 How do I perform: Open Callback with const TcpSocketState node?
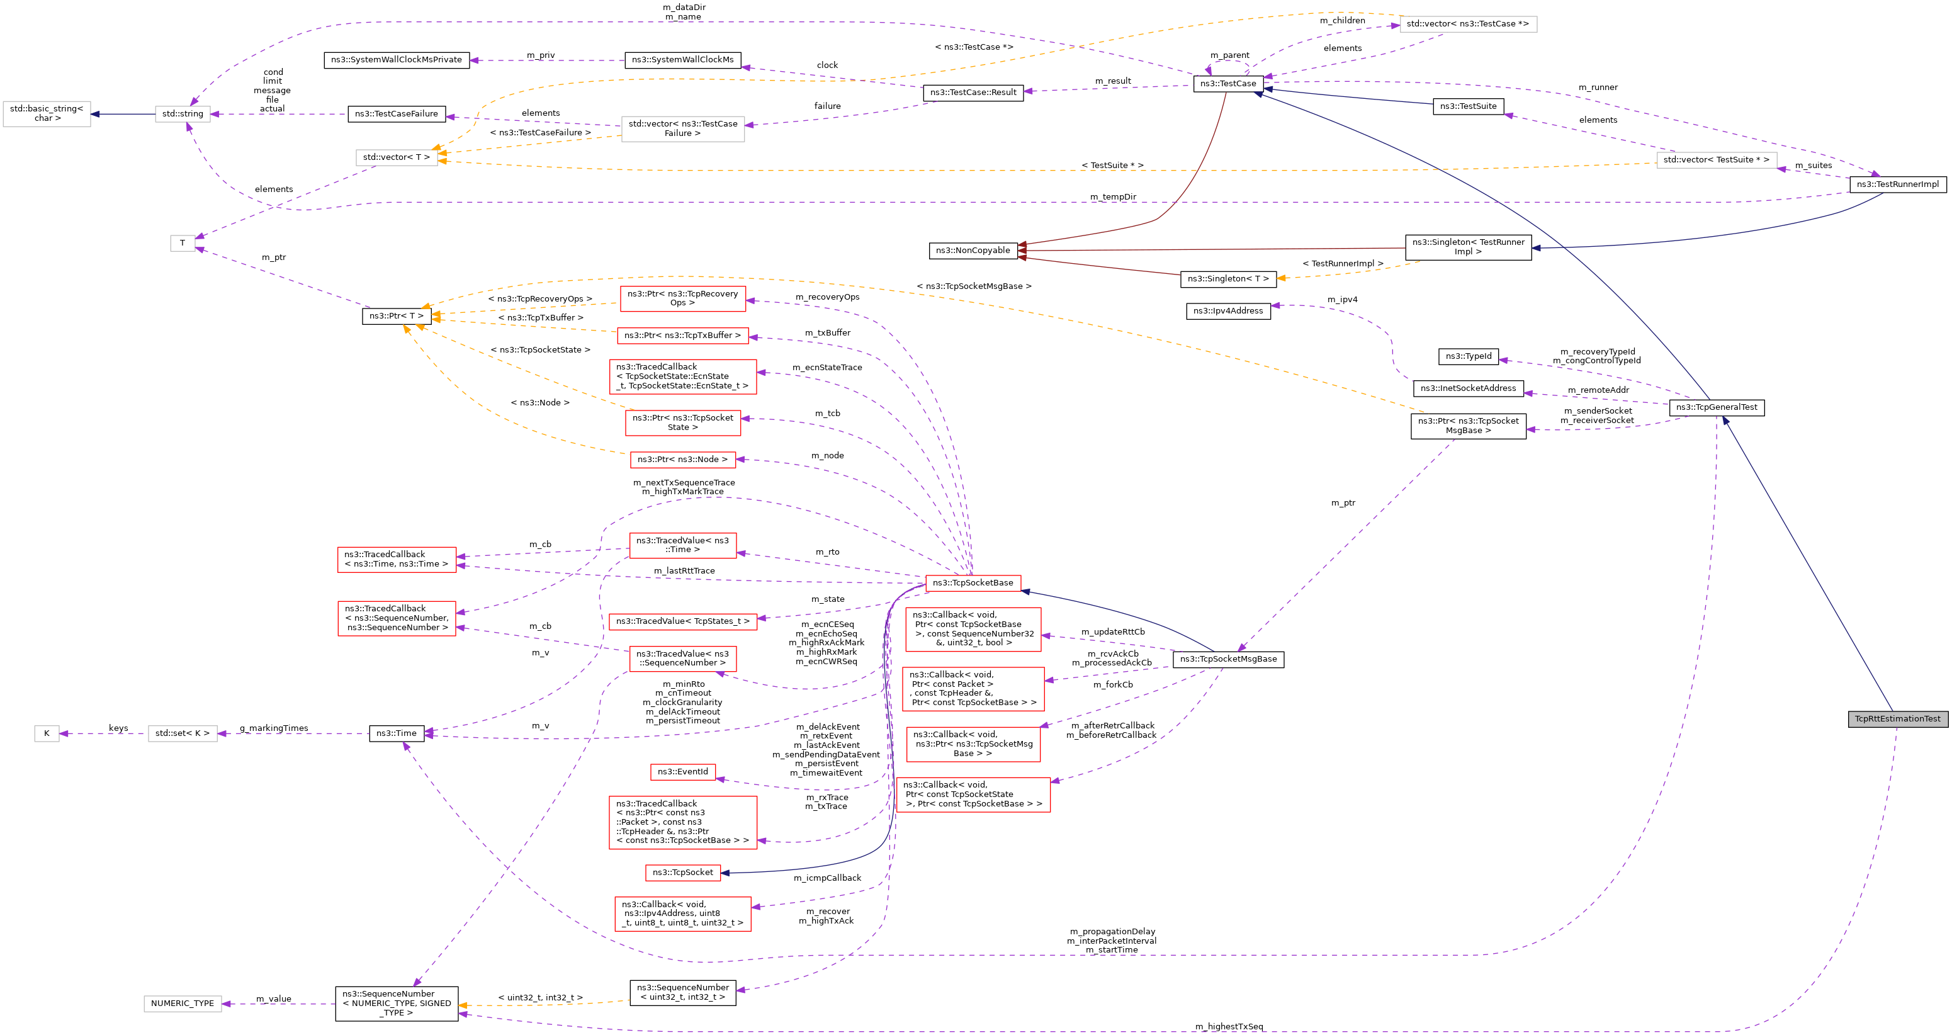click(973, 796)
